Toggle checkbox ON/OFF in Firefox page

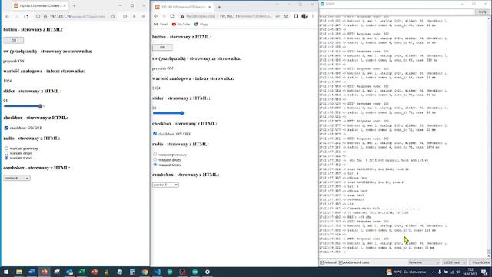coord(6,128)
